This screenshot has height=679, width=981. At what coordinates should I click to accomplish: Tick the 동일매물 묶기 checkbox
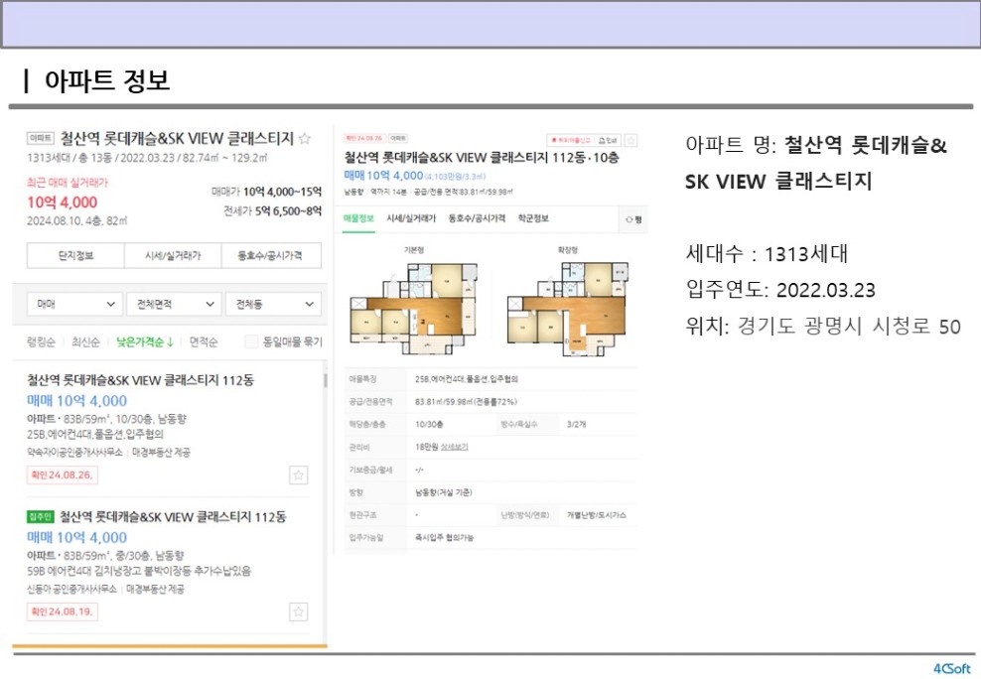251,342
